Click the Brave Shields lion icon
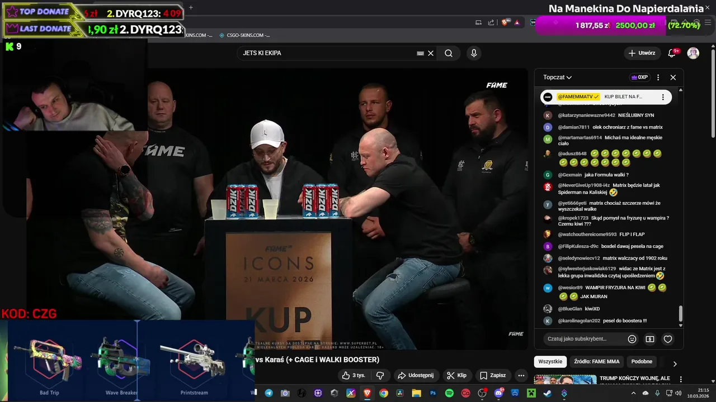Image resolution: width=716 pixels, height=402 pixels. pyautogui.click(x=505, y=22)
